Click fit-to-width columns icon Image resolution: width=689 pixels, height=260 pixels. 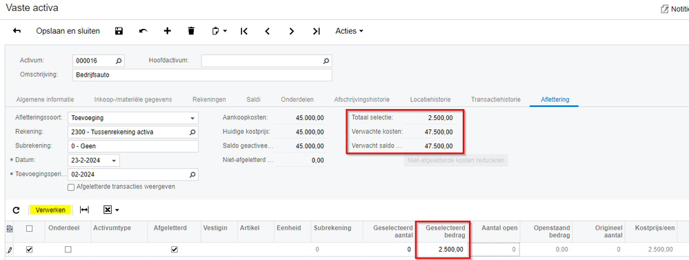[x=84, y=210]
